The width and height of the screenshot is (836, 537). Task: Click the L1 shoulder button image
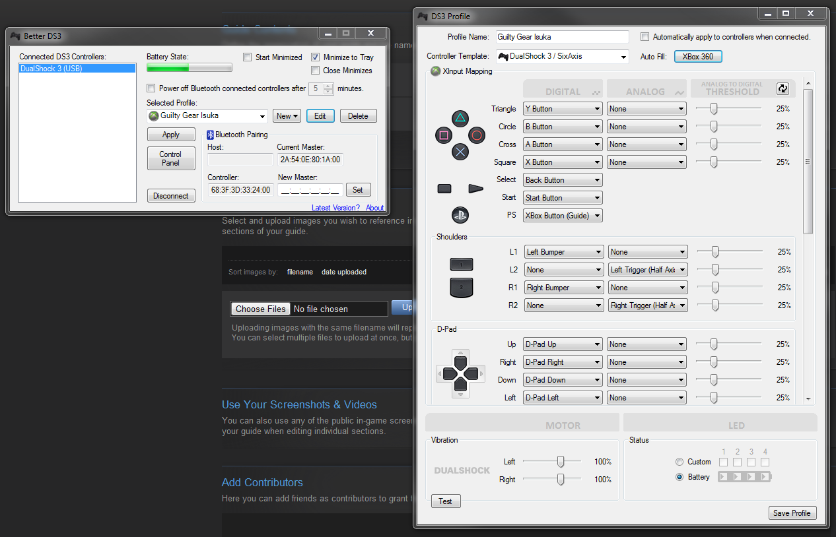pos(462,265)
